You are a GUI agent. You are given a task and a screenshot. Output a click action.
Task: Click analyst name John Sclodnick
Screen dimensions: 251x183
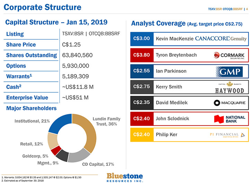172,119
